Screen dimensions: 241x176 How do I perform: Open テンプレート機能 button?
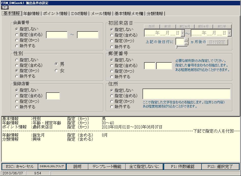(x=107, y=167)
